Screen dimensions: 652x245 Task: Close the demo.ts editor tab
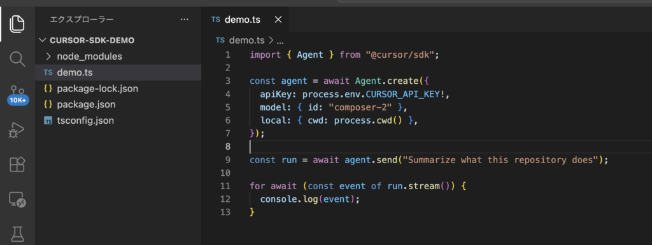point(278,20)
